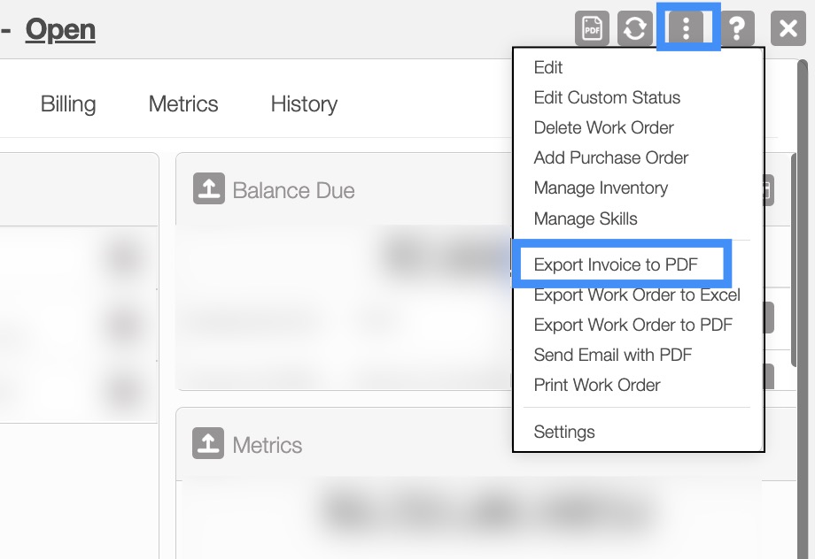Open the three-dot more options menu
Screen dimensions: 815x559
687,28
